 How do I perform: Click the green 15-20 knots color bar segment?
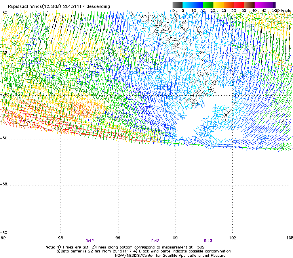(x=208, y=5)
